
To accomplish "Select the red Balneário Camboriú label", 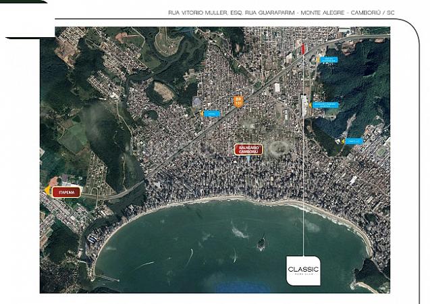I will coord(248,149).
